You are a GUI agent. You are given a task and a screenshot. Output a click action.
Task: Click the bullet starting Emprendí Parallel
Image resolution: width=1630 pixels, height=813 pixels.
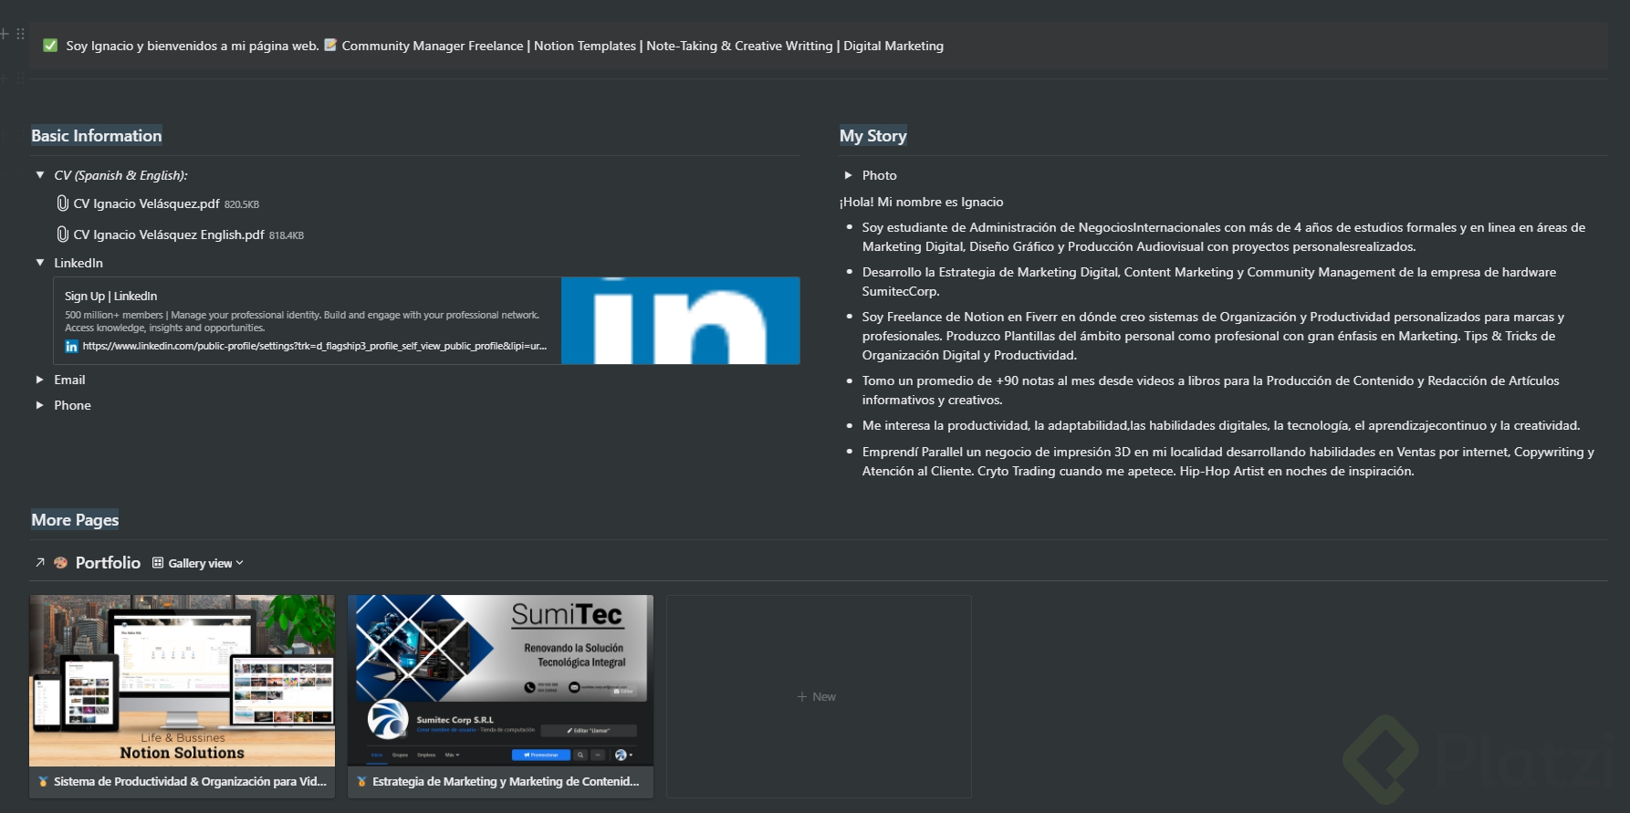(1228, 462)
